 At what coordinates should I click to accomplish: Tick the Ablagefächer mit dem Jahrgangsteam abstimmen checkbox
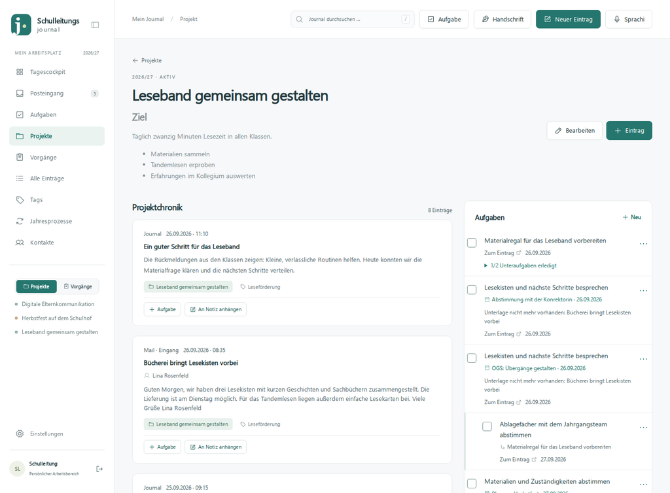487,426
